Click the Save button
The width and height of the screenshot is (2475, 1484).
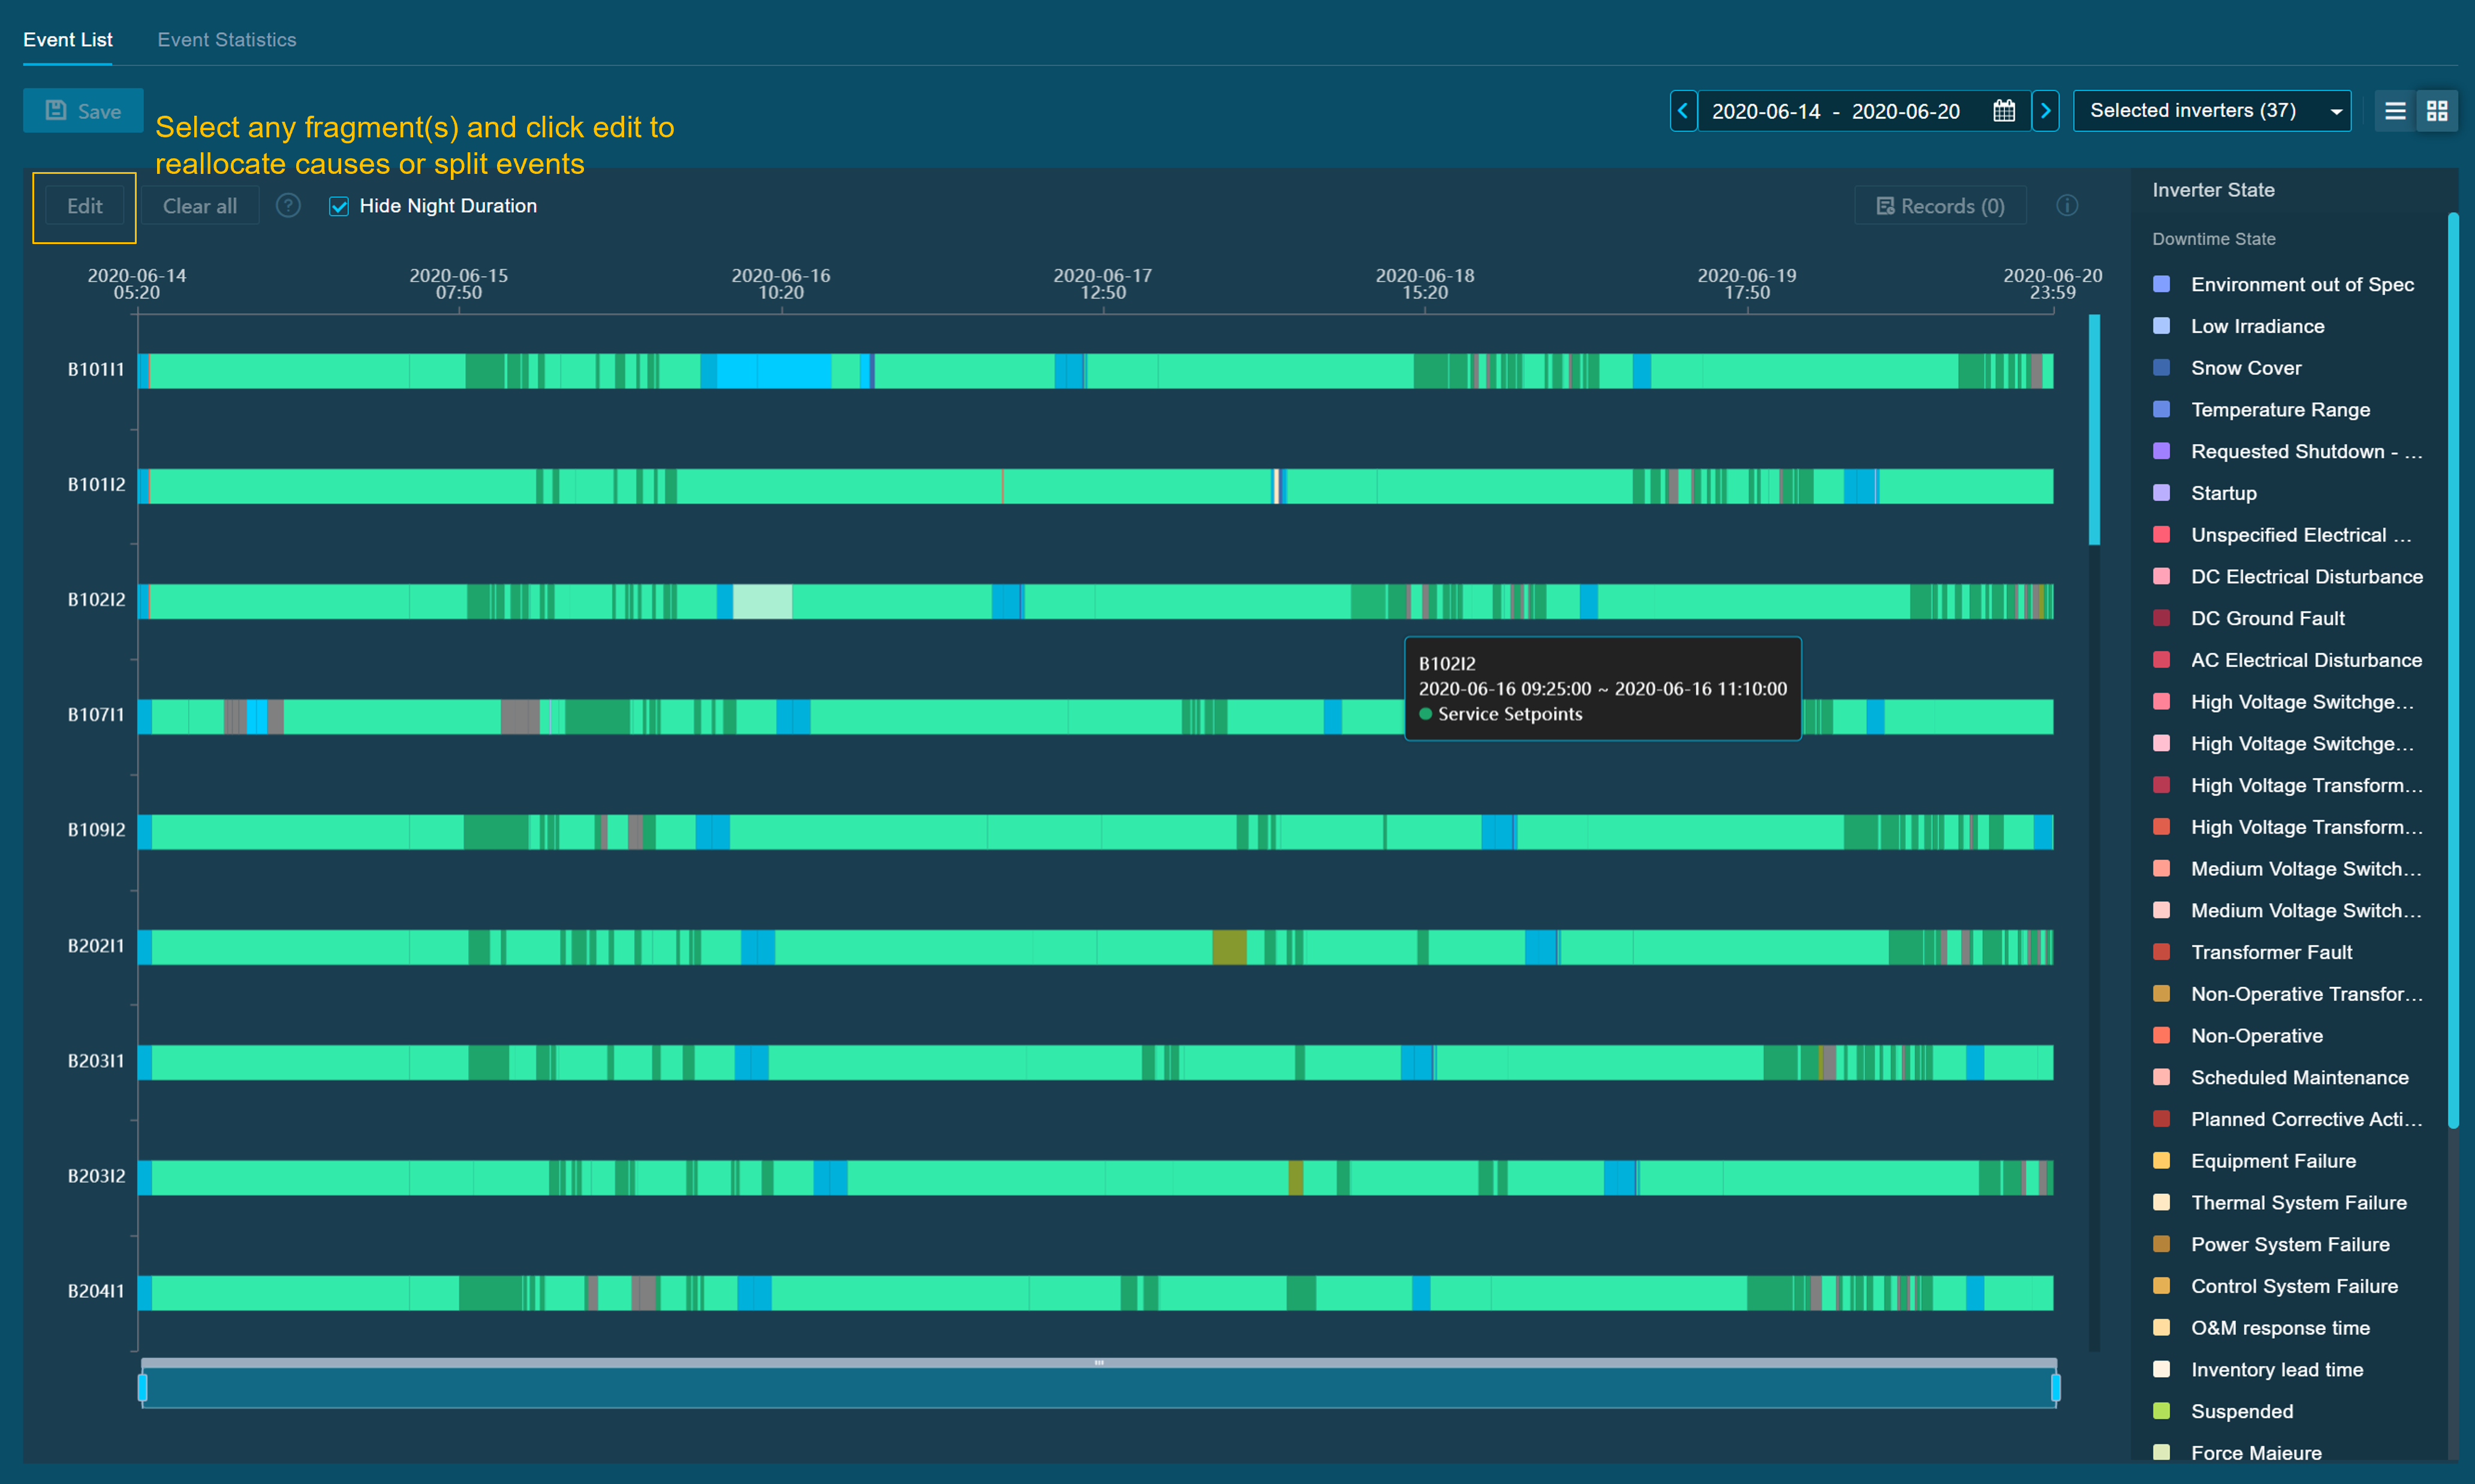coord(83,111)
